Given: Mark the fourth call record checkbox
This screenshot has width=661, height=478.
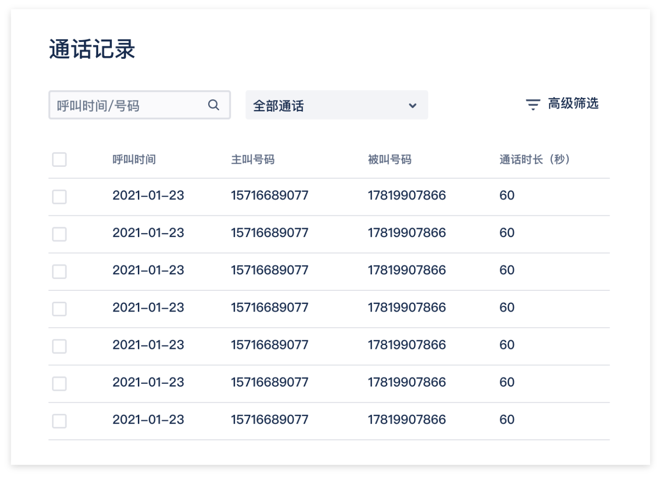Looking at the screenshot, I should 59,309.
